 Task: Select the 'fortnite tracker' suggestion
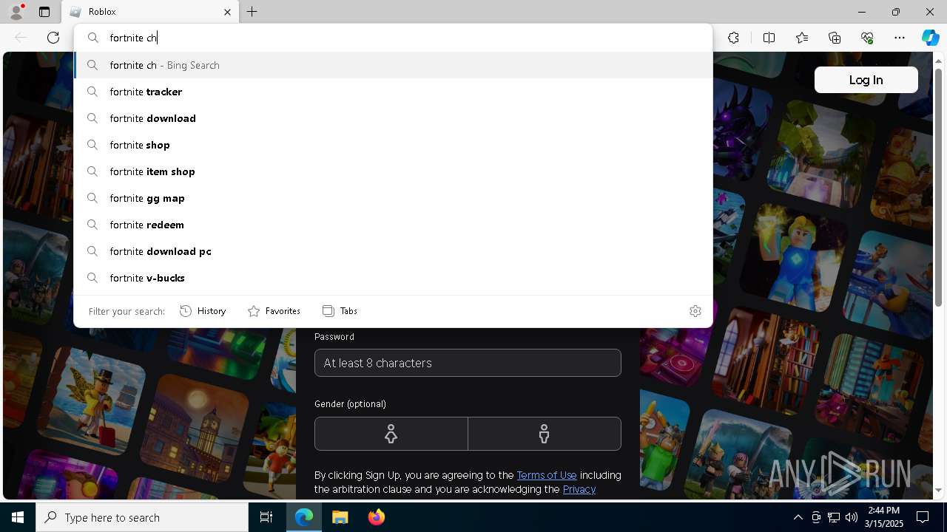point(393,92)
